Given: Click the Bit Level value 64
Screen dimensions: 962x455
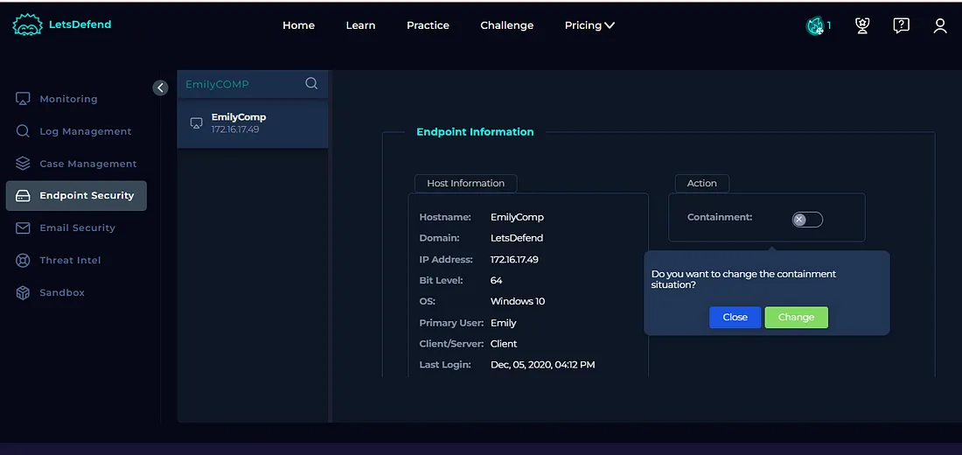Looking at the screenshot, I should point(497,281).
